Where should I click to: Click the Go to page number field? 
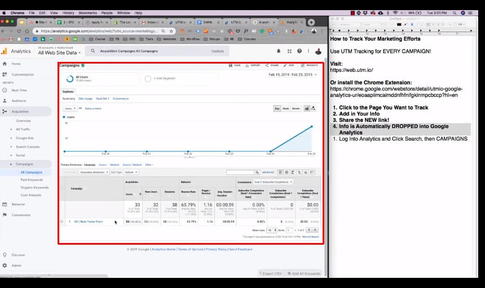[289, 230]
